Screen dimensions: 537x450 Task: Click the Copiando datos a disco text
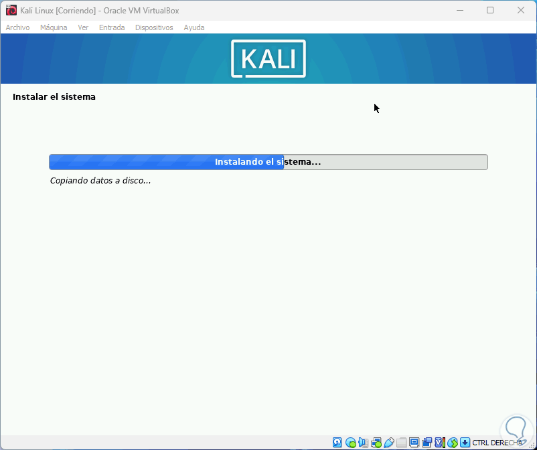click(x=100, y=181)
